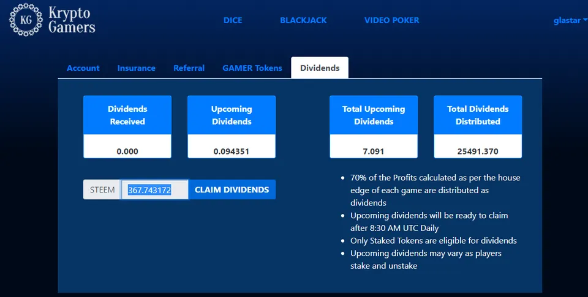Switch to the GAMER Tokens tab
The image size is (588, 297).
[x=252, y=68]
